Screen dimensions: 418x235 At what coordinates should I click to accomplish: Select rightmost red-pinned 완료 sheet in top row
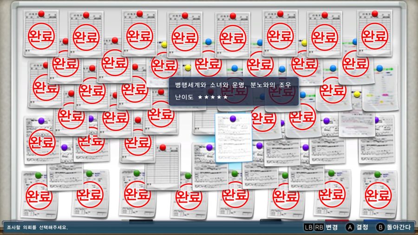click(x=374, y=33)
